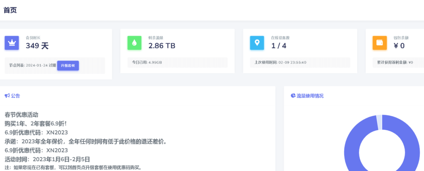The width and height of the screenshot is (424, 171).
Task: Click the 1 / 4 online devices value
Action: click(x=279, y=46)
